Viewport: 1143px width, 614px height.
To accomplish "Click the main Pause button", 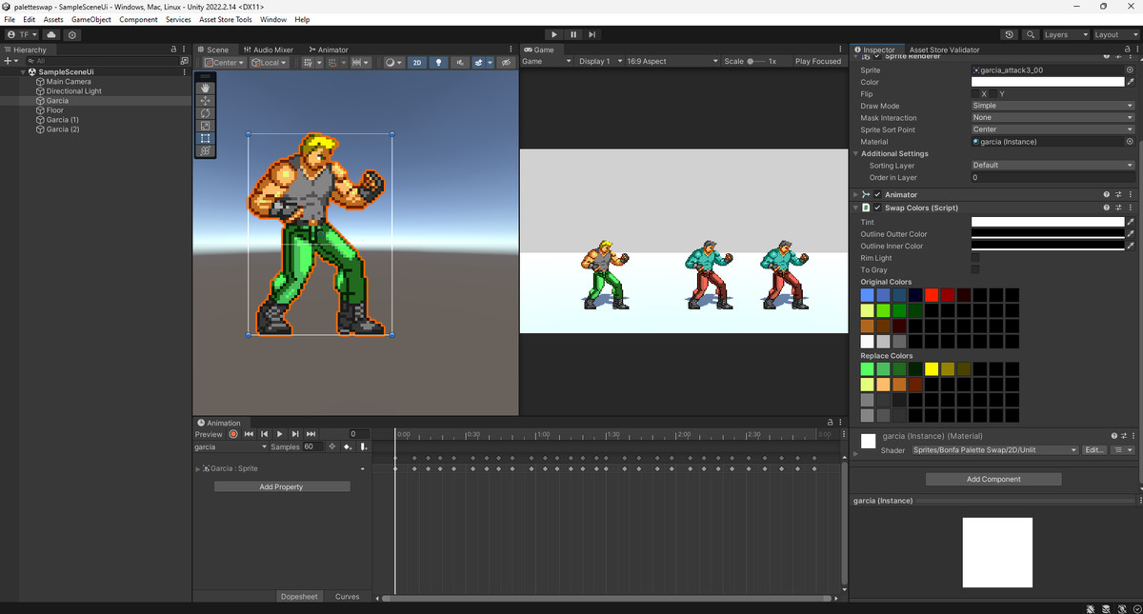I will tap(573, 34).
